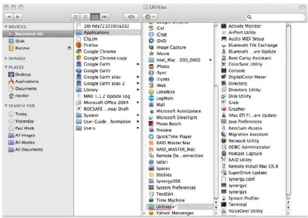Eject the Rocstor volume
The height and width of the screenshot is (218, 308).
(69, 48)
